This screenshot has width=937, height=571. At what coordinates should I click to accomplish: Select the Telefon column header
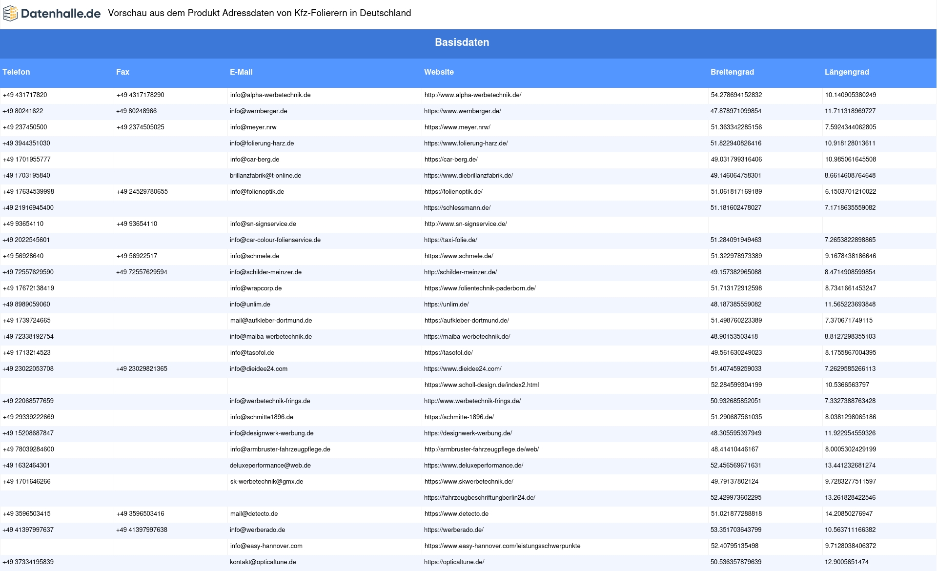[x=16, y=72]
